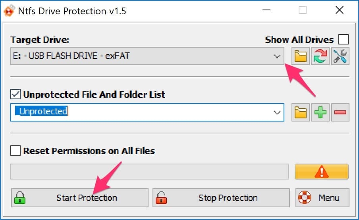Open target drive folder icon

(x=300, y=56)
